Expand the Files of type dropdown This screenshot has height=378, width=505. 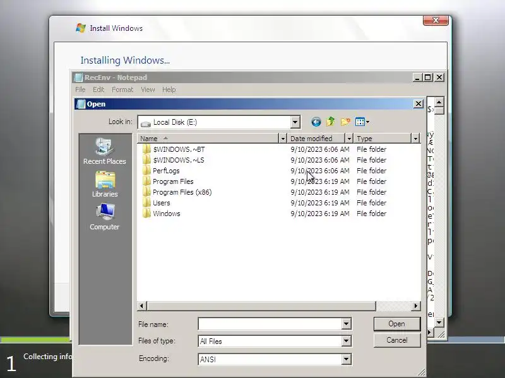[346, 341]
